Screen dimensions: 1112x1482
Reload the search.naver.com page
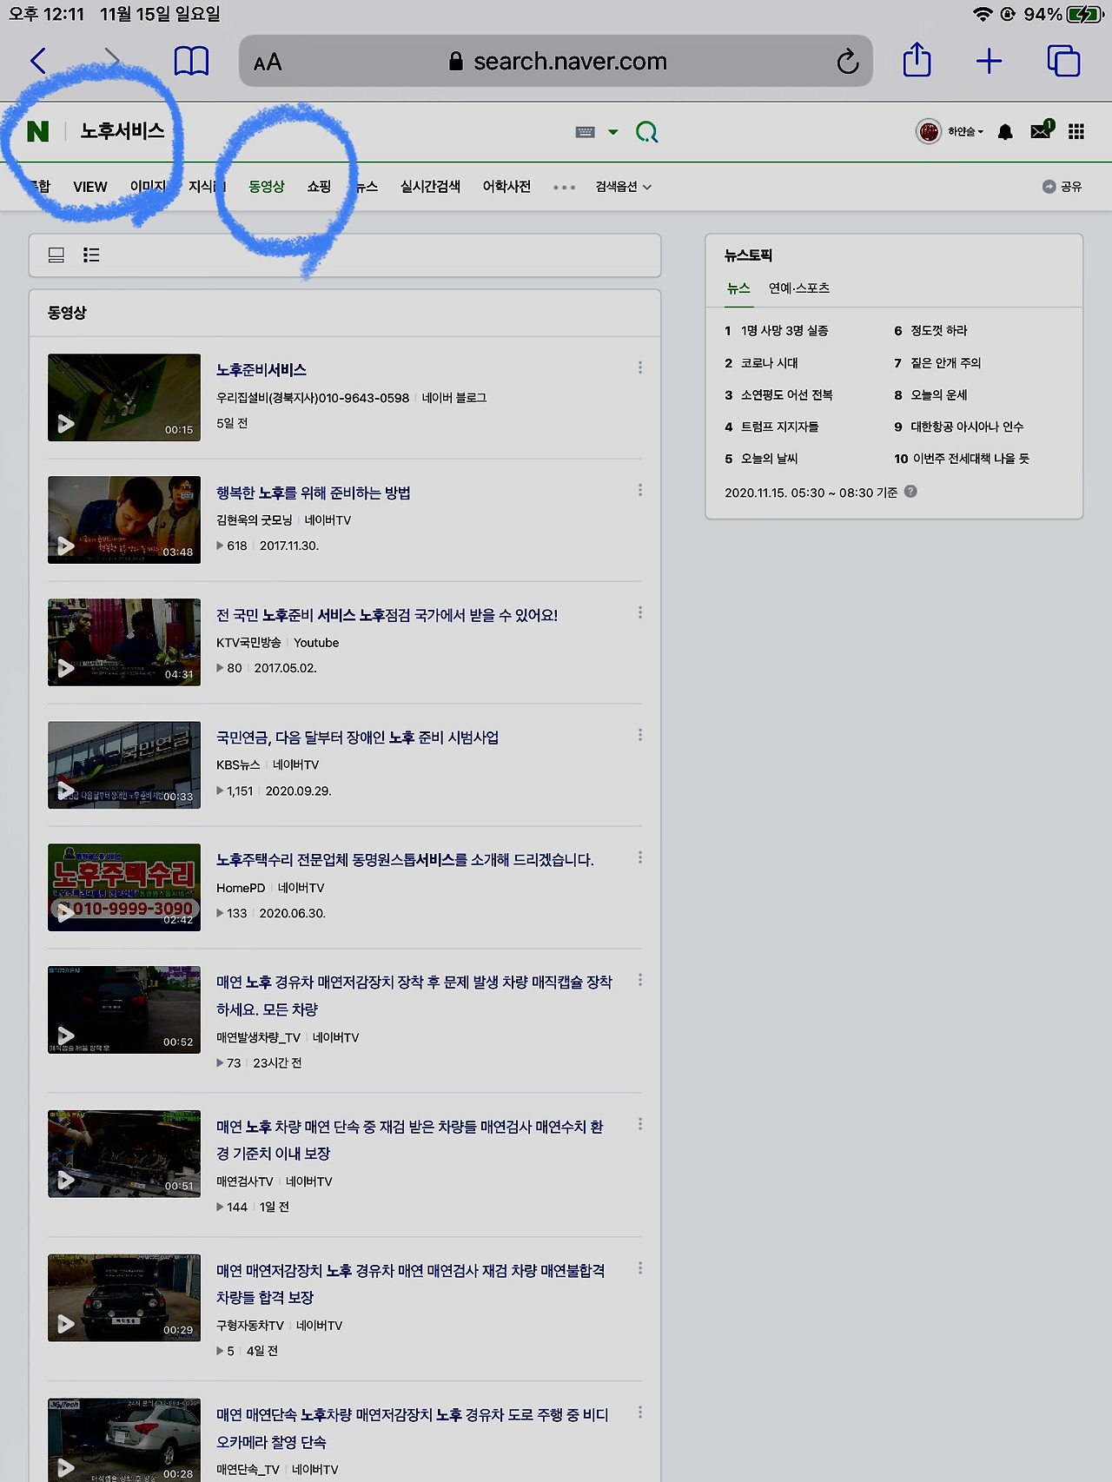click(x=847, y=62)
